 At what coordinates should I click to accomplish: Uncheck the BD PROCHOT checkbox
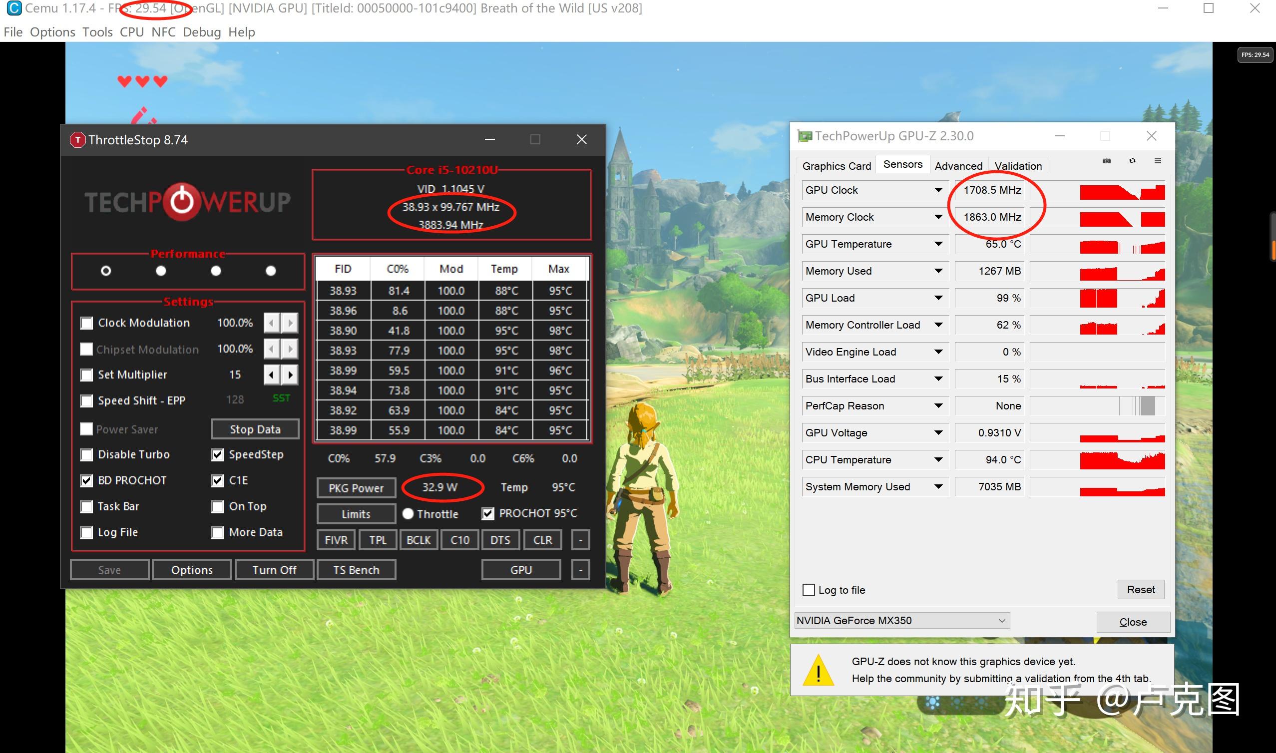[87, 480]
